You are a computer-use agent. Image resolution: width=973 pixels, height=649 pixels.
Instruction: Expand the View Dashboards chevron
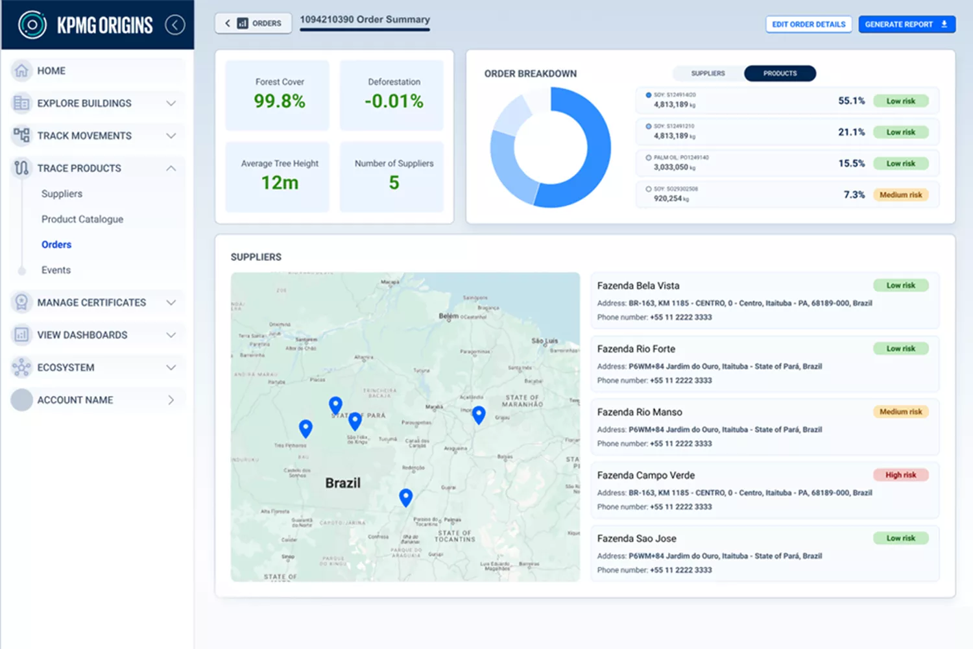pyautogui.click(x=171, y=335)
